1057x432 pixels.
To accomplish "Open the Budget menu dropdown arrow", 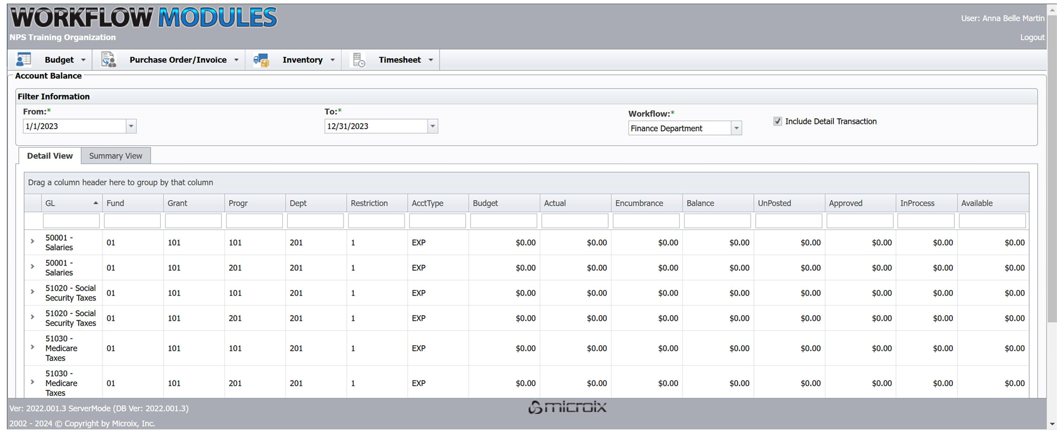I will 83,60.
